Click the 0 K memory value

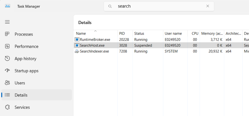click(220, 45)
